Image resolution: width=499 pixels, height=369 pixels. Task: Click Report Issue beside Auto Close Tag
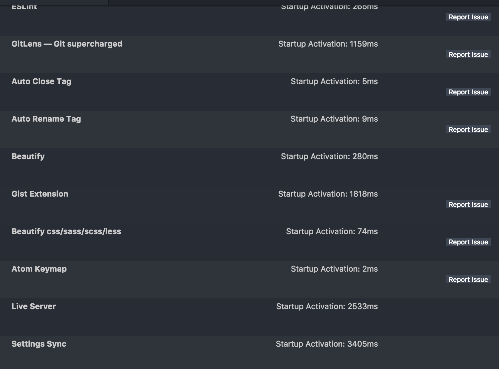[x=468, y=92]
